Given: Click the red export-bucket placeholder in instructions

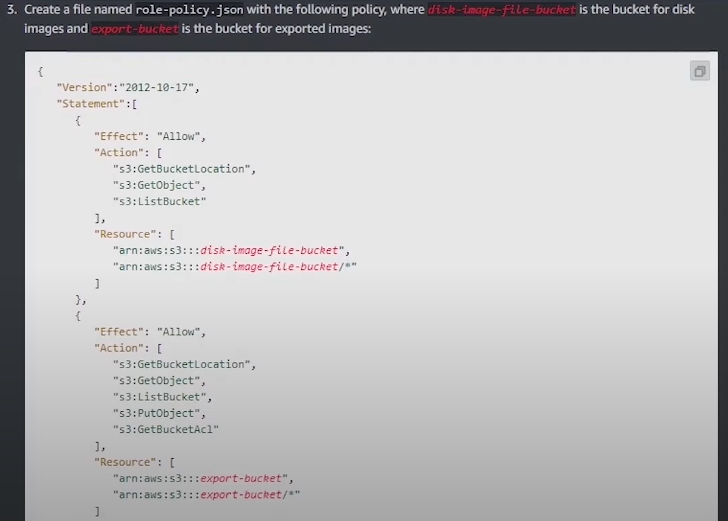Looking at the screenshot, I should [135, 29].
